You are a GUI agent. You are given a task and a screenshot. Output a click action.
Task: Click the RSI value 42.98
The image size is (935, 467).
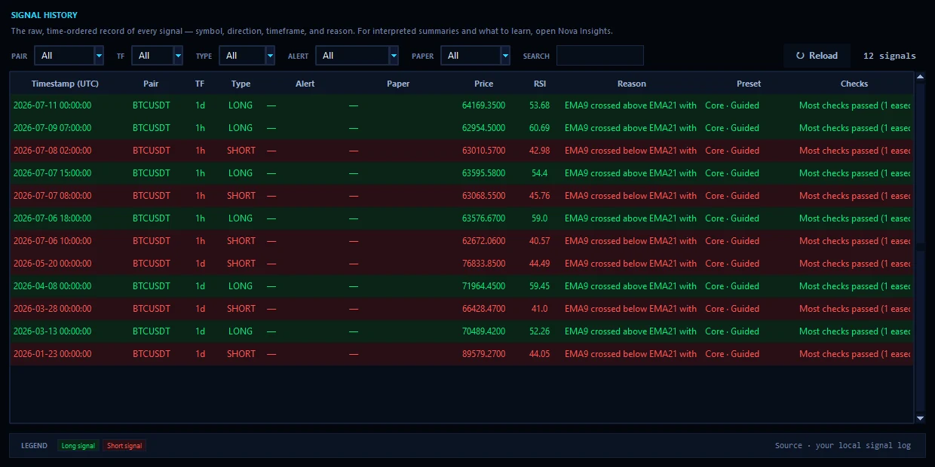[x=540, y=151]
